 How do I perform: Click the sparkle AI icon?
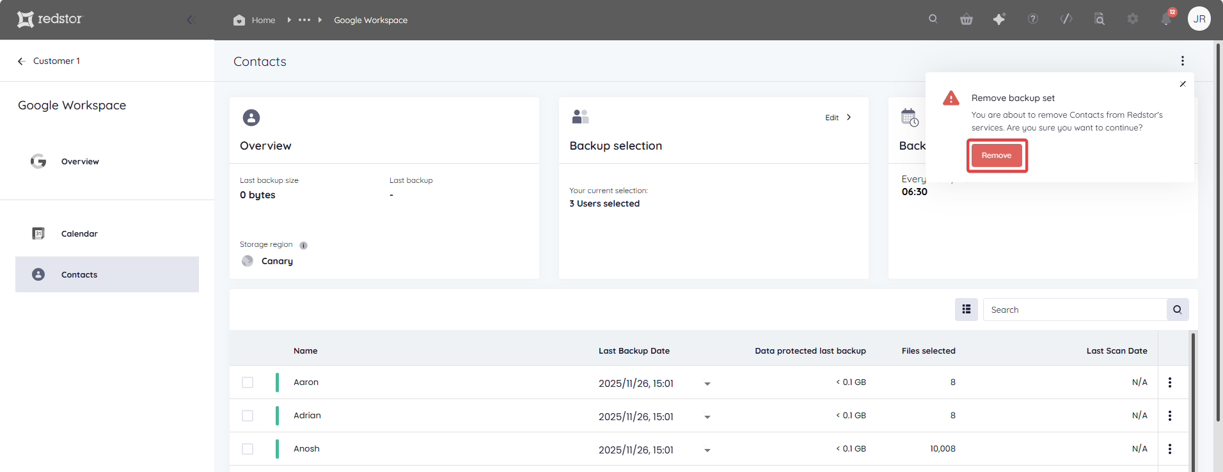click(x=999, y=19)
